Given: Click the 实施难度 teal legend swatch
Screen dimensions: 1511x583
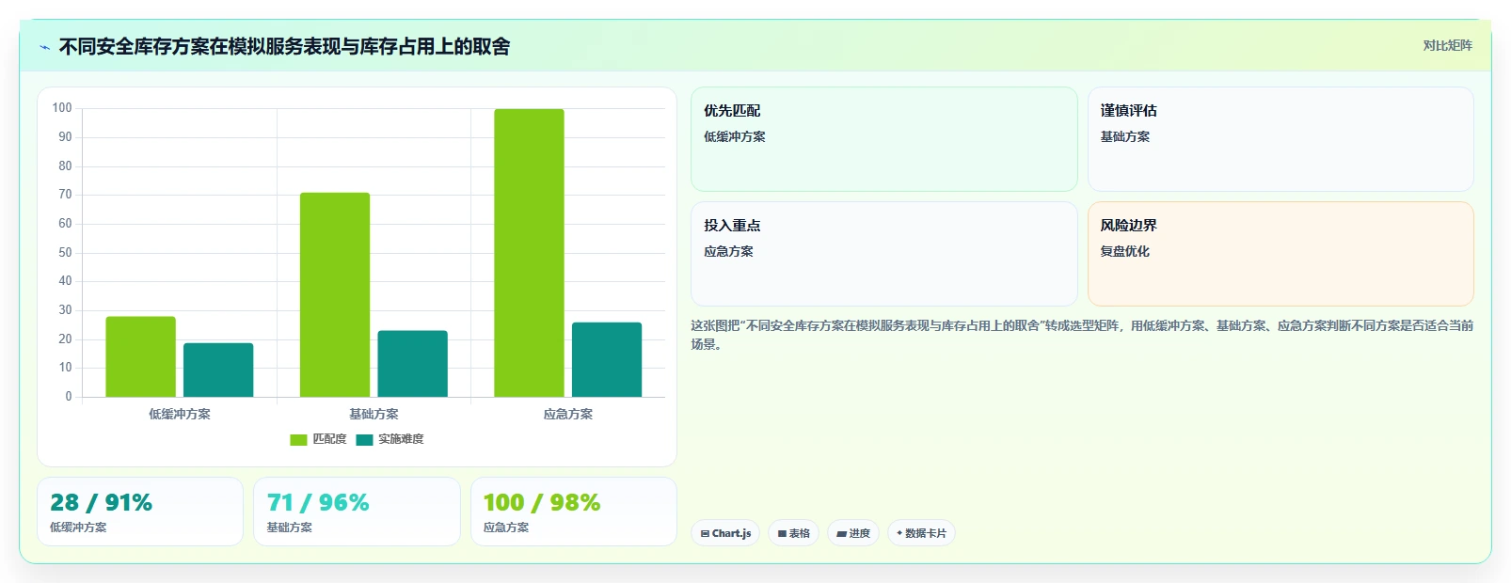Looking at the screenshot, I should (x=364, y=439).
